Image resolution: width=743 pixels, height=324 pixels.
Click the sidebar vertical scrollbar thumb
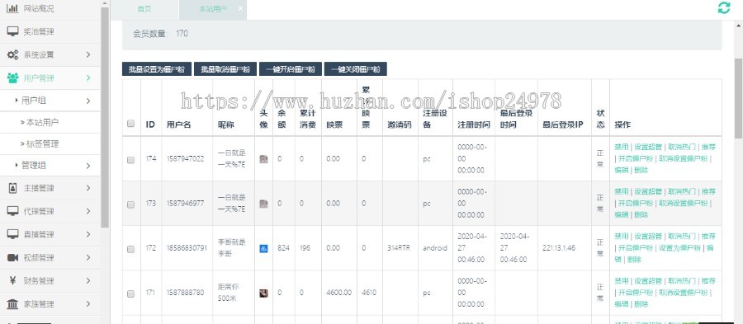pyautogui.click(x=105, y=118)
